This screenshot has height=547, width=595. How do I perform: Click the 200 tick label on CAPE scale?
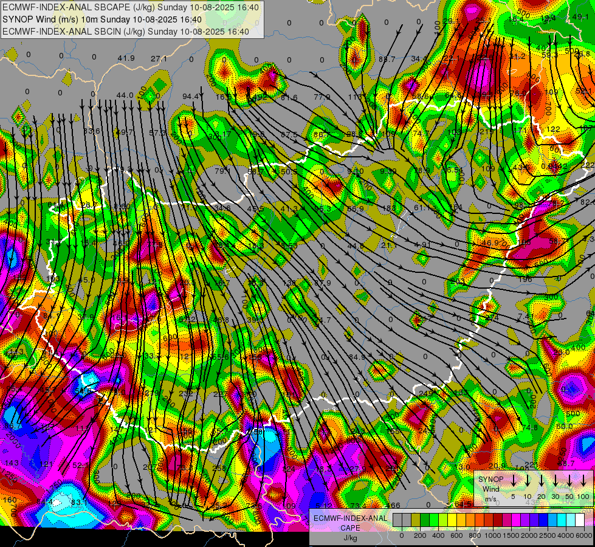click(x=420, y=535)
